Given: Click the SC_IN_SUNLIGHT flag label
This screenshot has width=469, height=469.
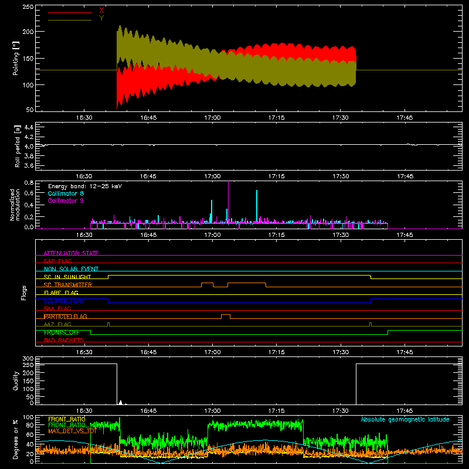Looking at the screenshot, I should [67, 277].
